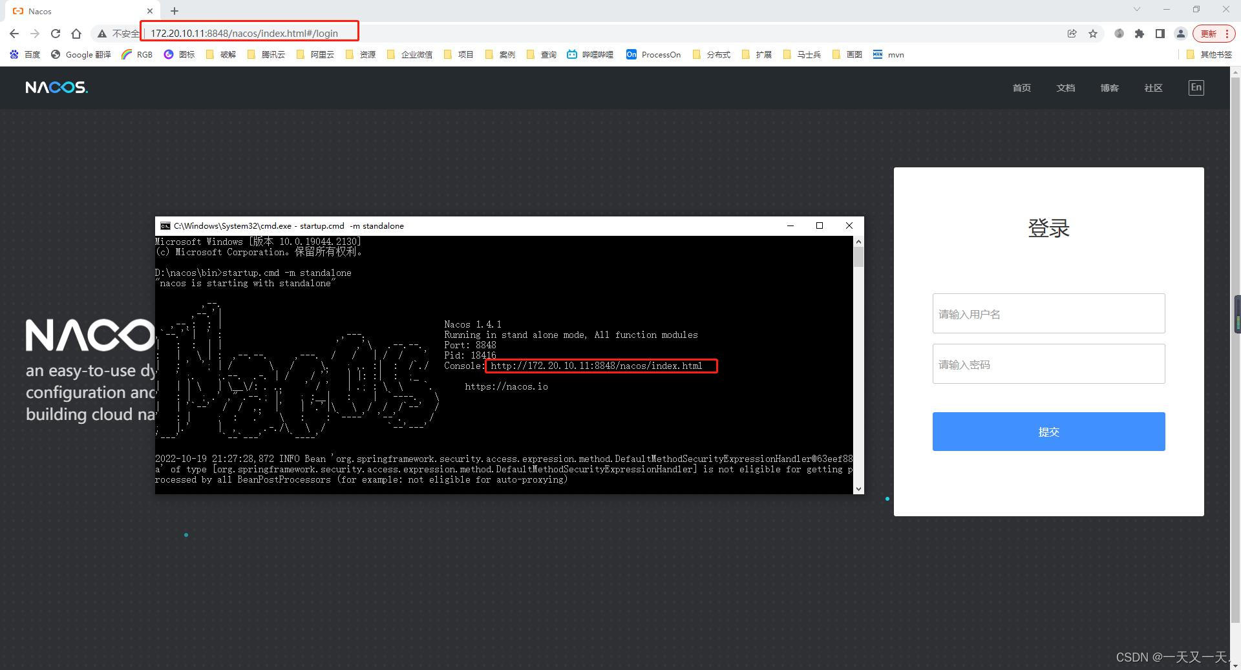Screen dimensions: 1241x670
Task: Open the 其他书签 folder
Action: (1209, 54)
